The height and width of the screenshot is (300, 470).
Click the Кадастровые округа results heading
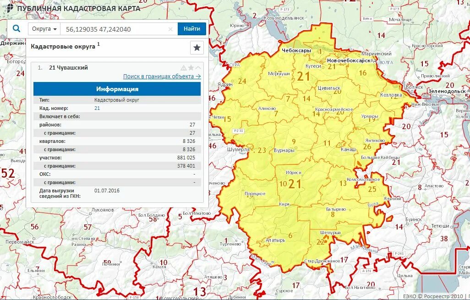pos(63,46)
